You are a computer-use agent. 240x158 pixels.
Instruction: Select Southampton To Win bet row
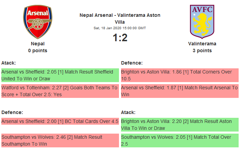[x=60, y=140]
